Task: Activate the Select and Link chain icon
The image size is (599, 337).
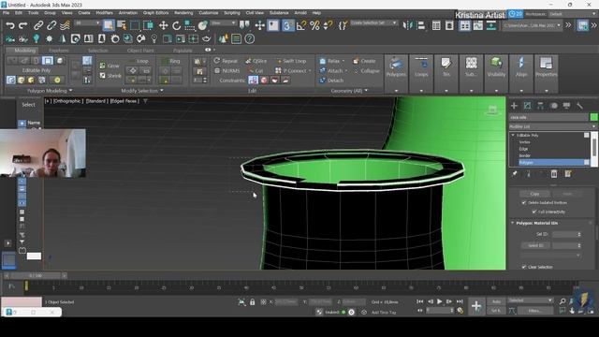Action: coord(38,25)
